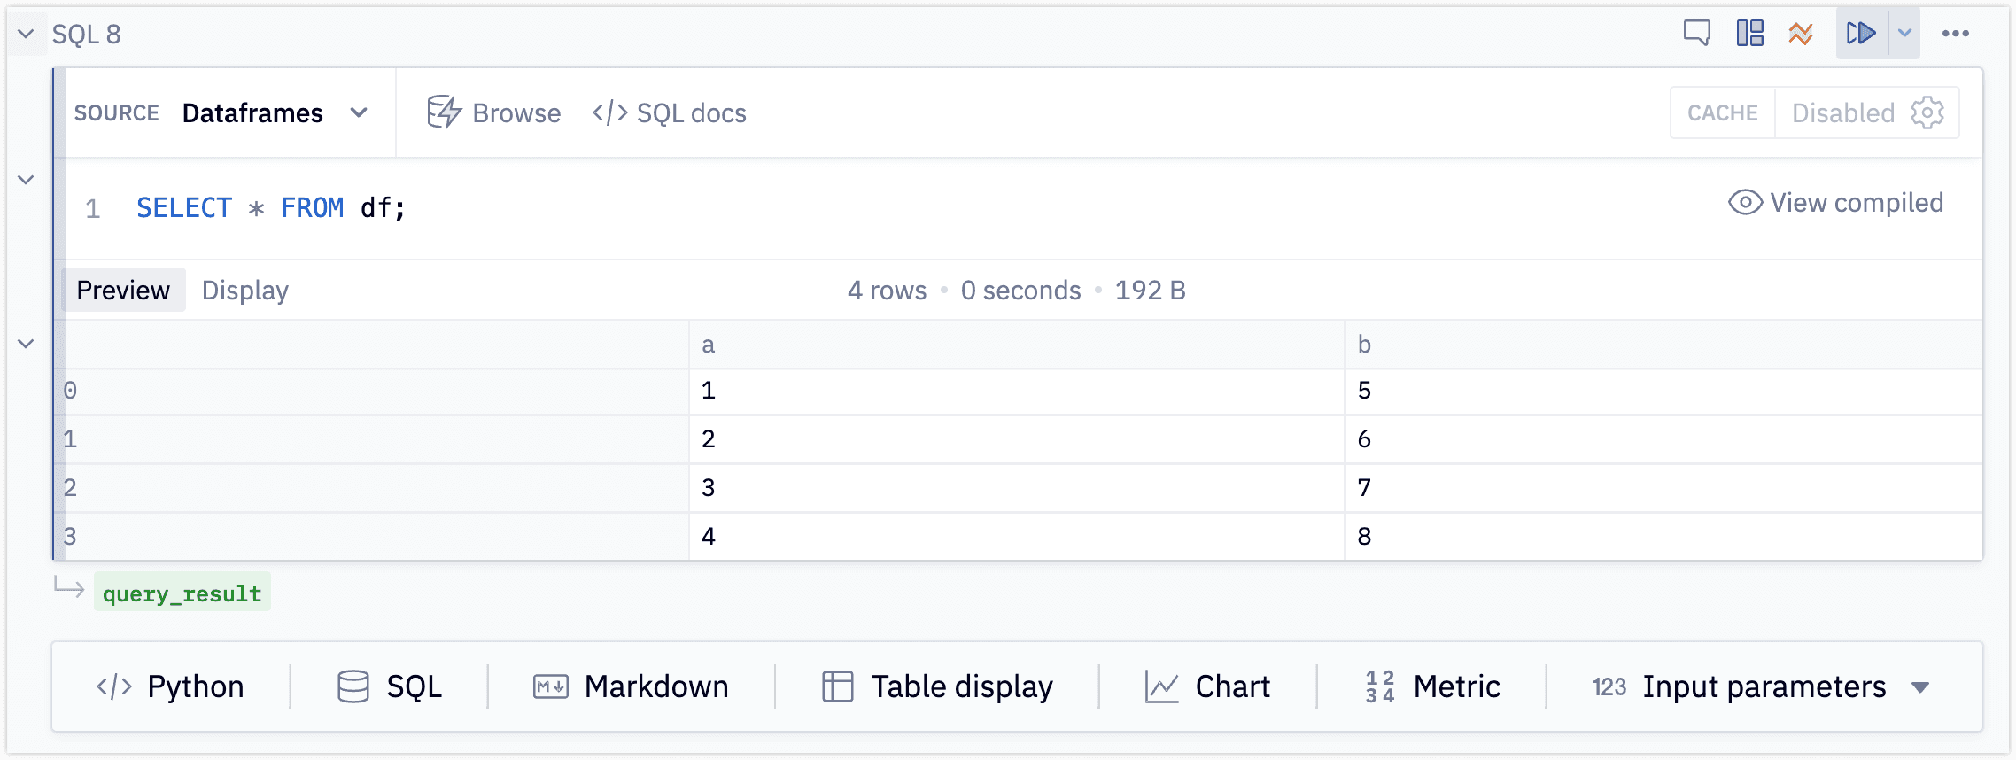
Task: Open the three-dots cell options menu
Action: point(1955,34)
